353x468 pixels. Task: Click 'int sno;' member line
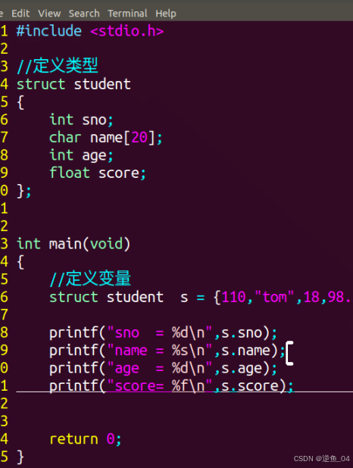click(81, 120)
